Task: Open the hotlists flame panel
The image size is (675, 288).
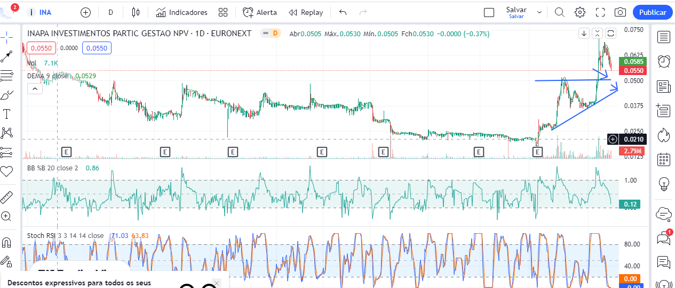Action: tap(664, 135)
